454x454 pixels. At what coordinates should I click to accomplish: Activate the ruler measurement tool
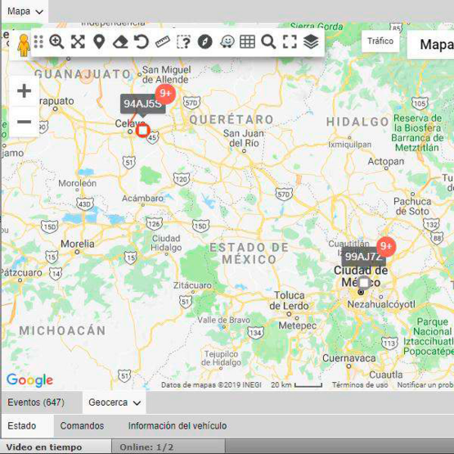[163, 42]
